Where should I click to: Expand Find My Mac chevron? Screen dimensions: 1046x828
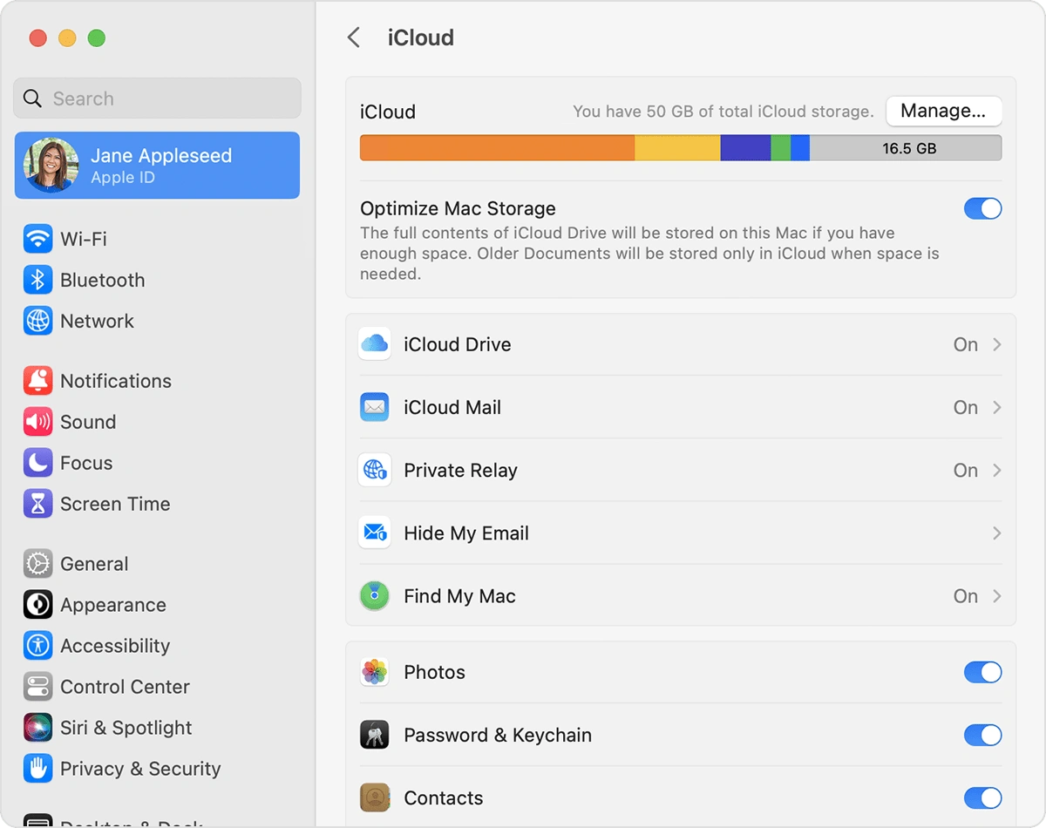996,596
